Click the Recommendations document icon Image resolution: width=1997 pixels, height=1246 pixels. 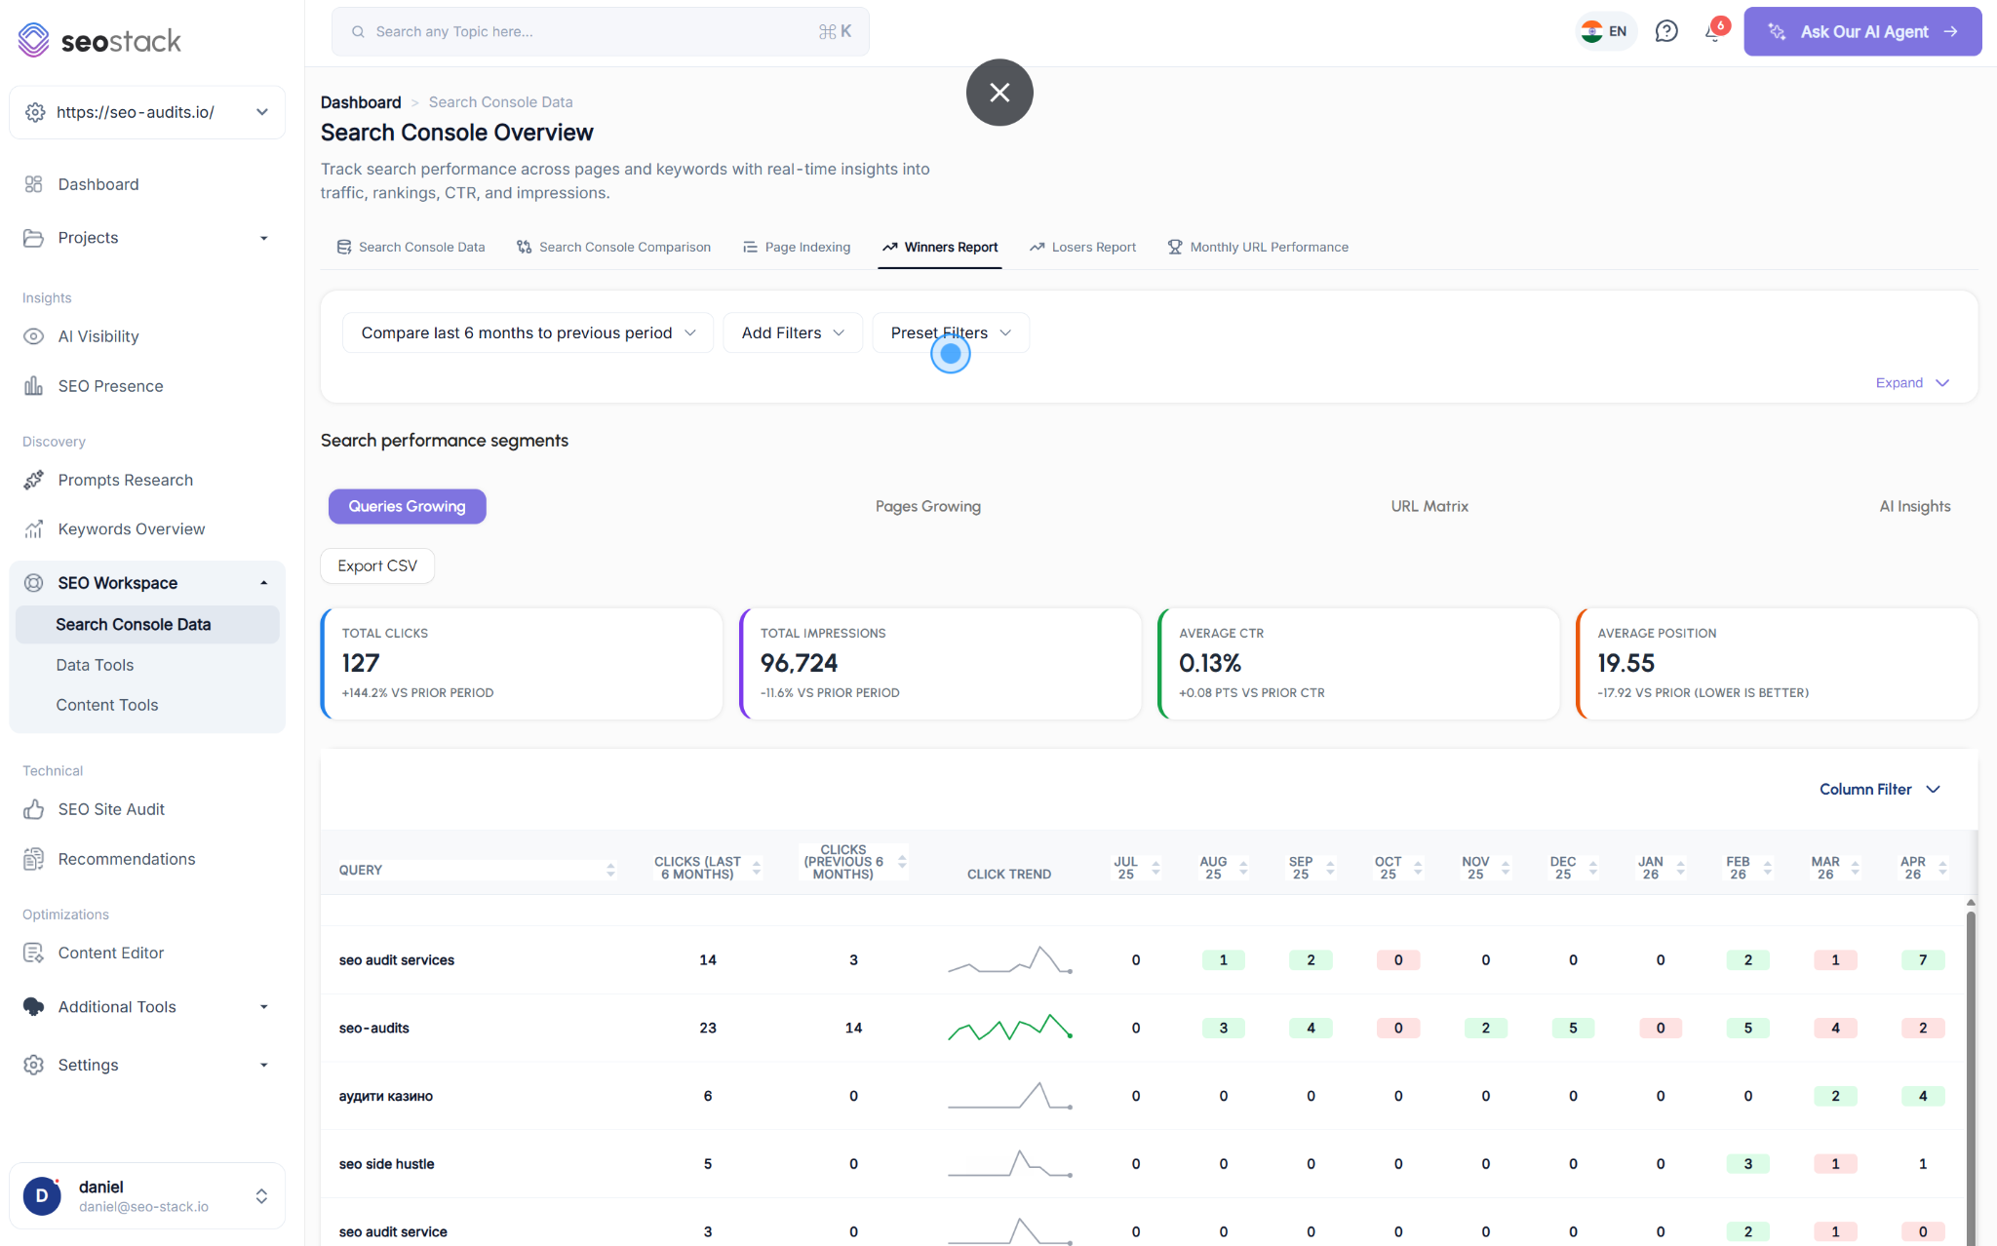point(33,859)
